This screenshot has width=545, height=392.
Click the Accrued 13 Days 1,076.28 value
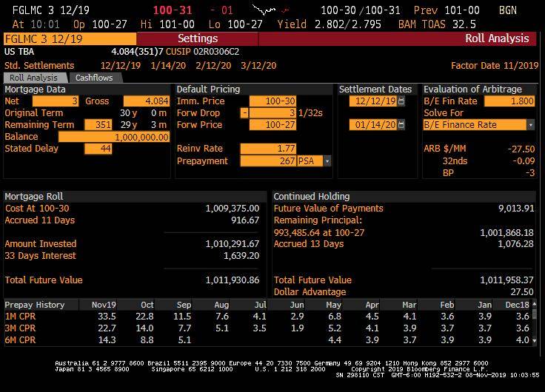click(x=516, y=244)
